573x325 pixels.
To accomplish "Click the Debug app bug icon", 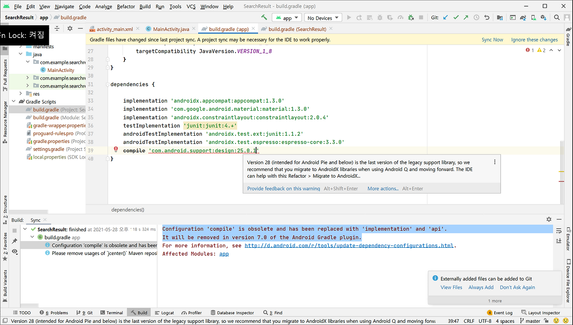I will (x=380, y=18).
